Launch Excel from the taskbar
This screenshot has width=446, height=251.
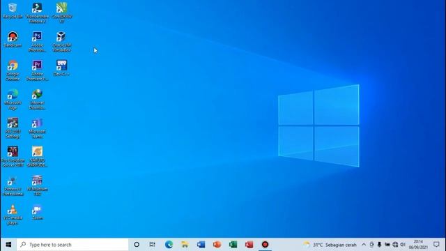click(233, 245)
